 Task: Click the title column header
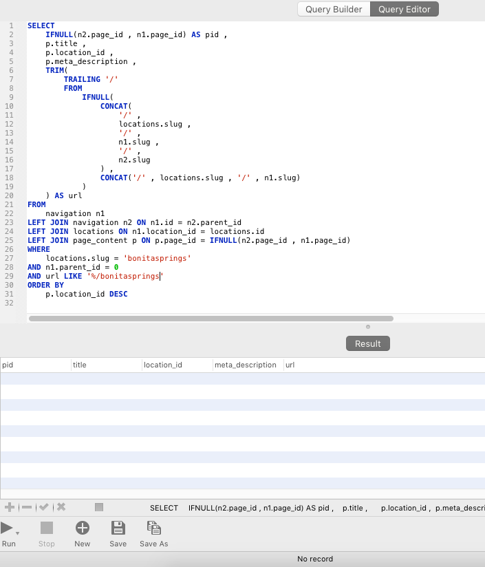(106, 365)
